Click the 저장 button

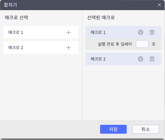pyautogui.click(x=113, y=129)
